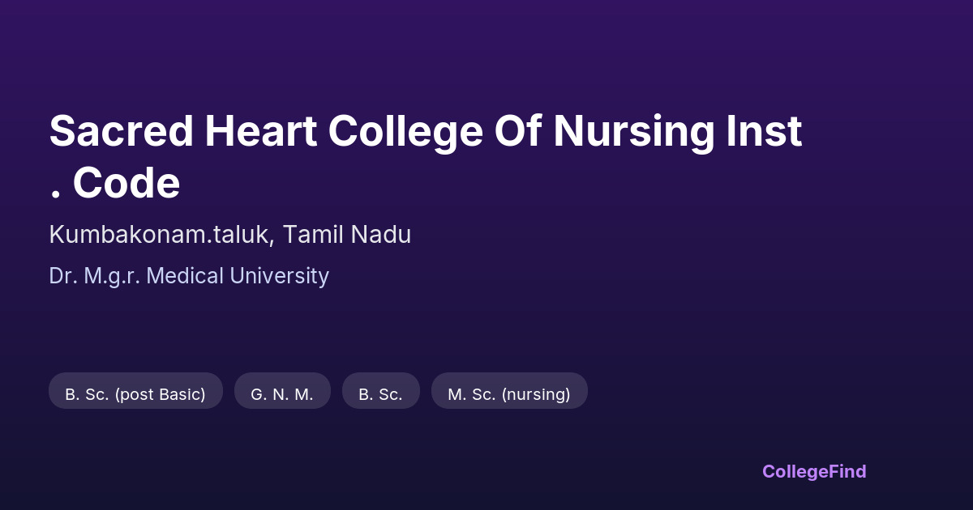The width and height of the screenshot is (973, 510).
Task: Click 'Medical University' in the affiliation line
Action: click(238, 276)
